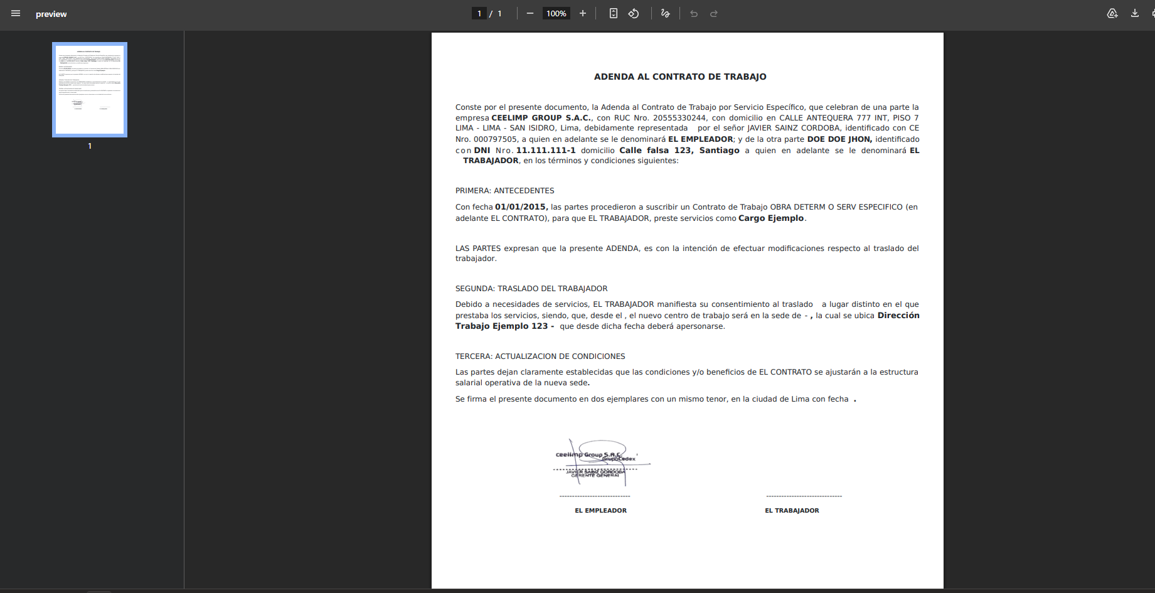Click the page number input field
Viewport: 1155px width, 593px height.
click(479, 13)
